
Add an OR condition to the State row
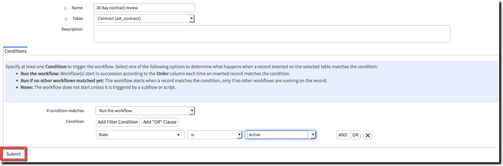pos(355,135)
